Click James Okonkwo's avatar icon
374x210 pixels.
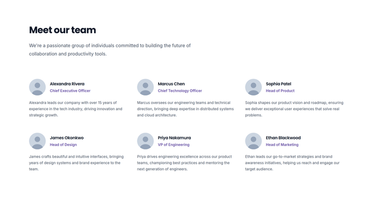point(37,141)
